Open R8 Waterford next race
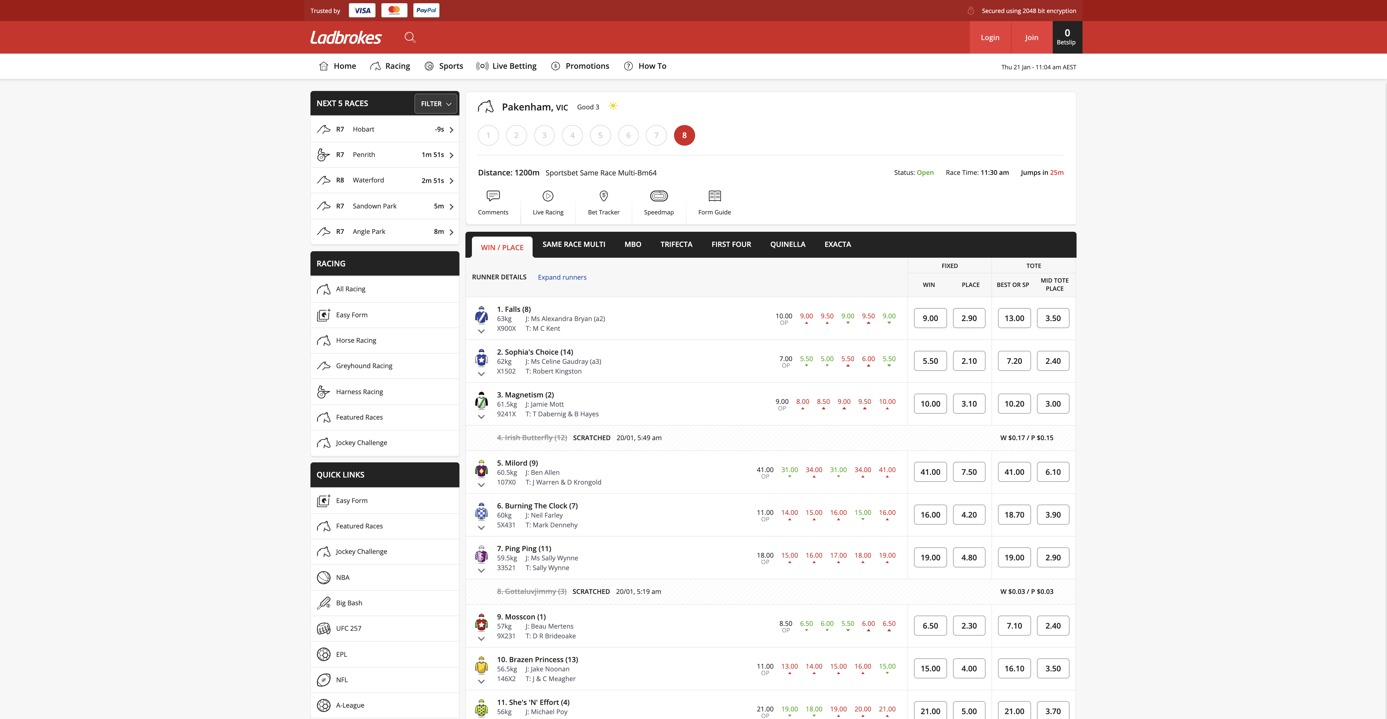 384,180
